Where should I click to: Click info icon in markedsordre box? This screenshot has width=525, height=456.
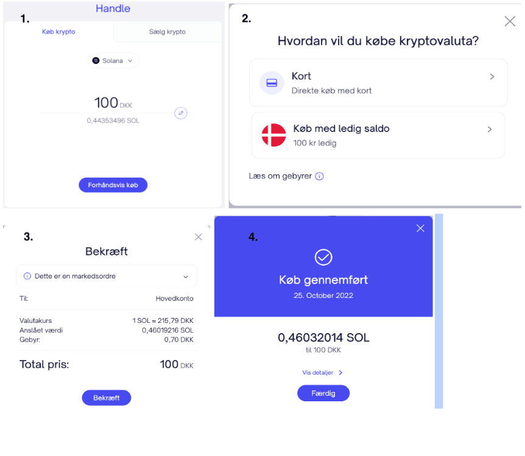(x=27, y=276)
